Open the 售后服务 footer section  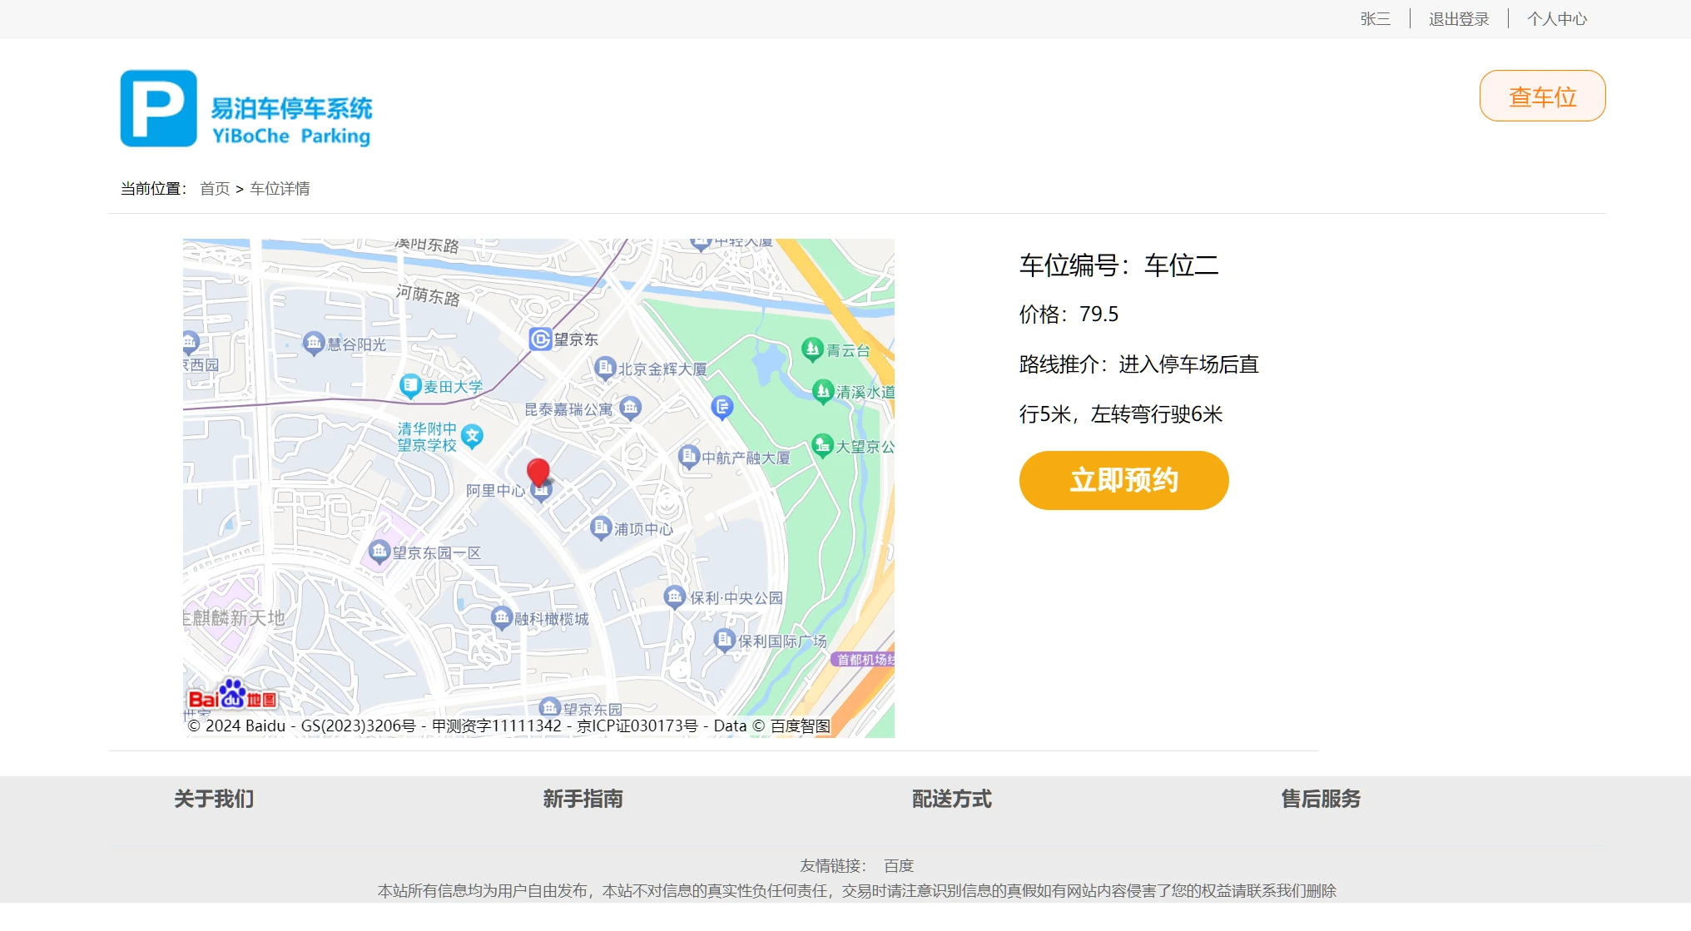coord(1321,799)
